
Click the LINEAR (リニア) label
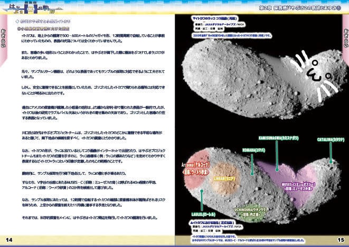click(x=224, y=179)
